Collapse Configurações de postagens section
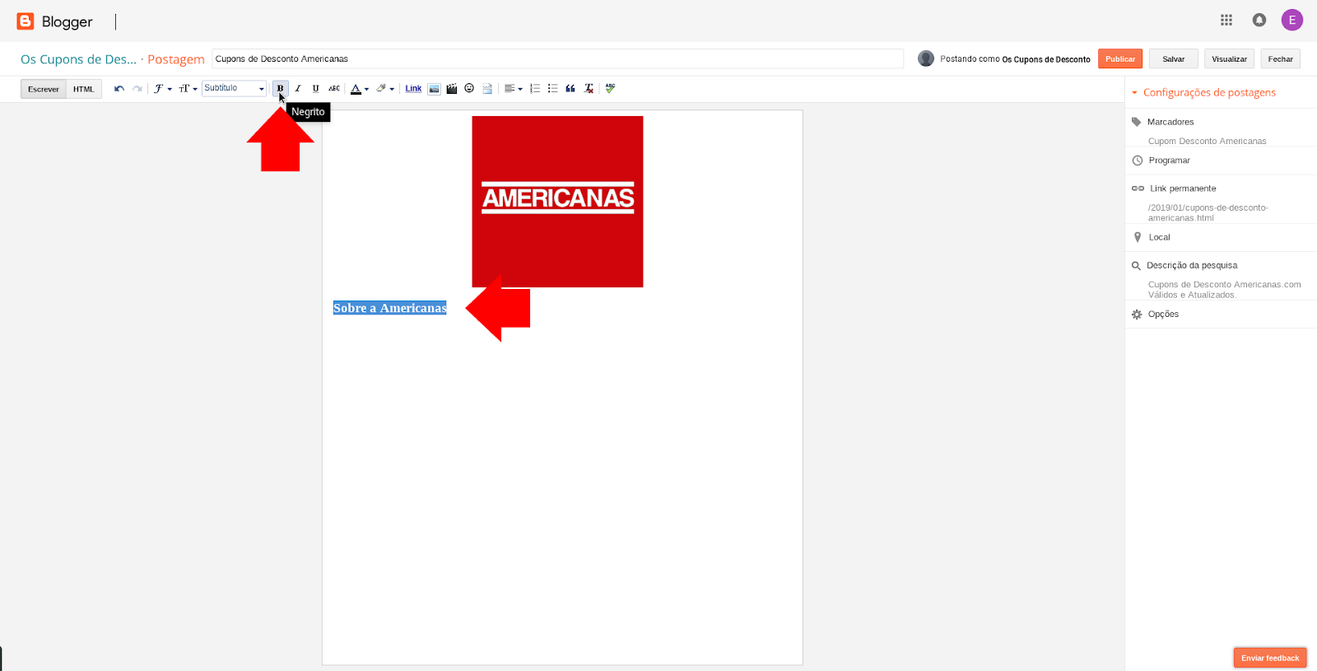1317x671 pixels. 1203,92
